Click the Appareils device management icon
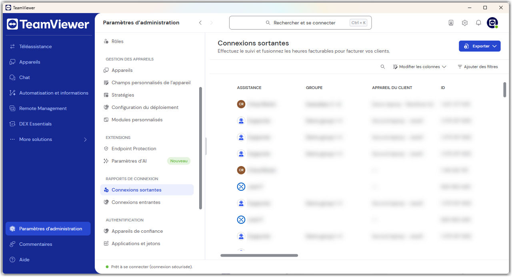Screen dimensions: 512x277 tap(106, 70)
